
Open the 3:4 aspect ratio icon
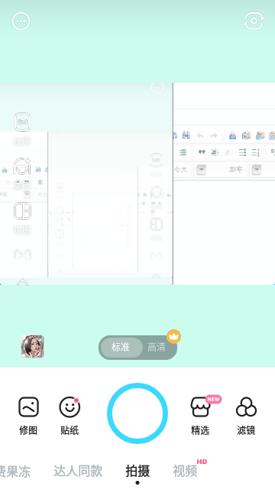22,122
